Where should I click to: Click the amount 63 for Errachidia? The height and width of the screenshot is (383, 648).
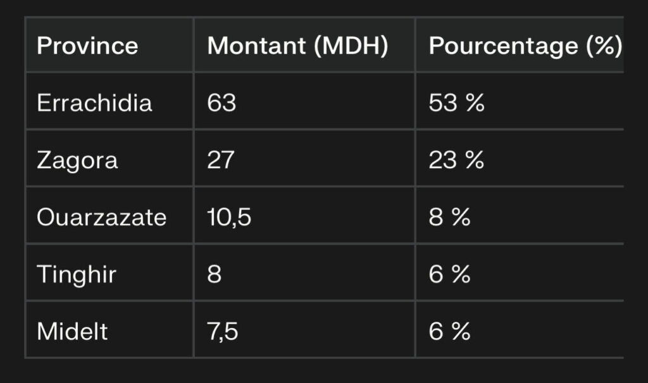221,103
